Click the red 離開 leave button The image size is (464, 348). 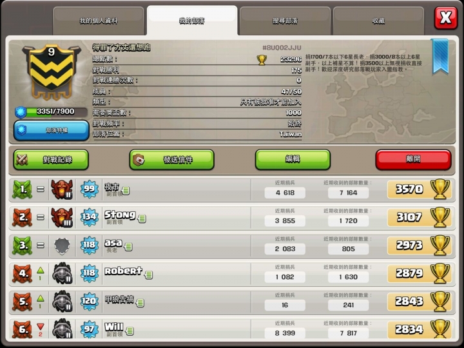413,160
